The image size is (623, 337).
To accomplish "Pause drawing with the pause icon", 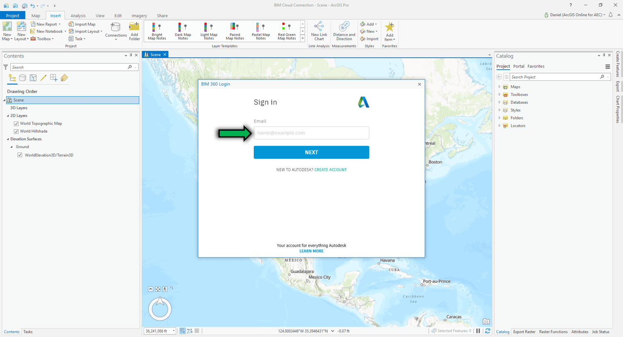I will click(x=478, y=331).
